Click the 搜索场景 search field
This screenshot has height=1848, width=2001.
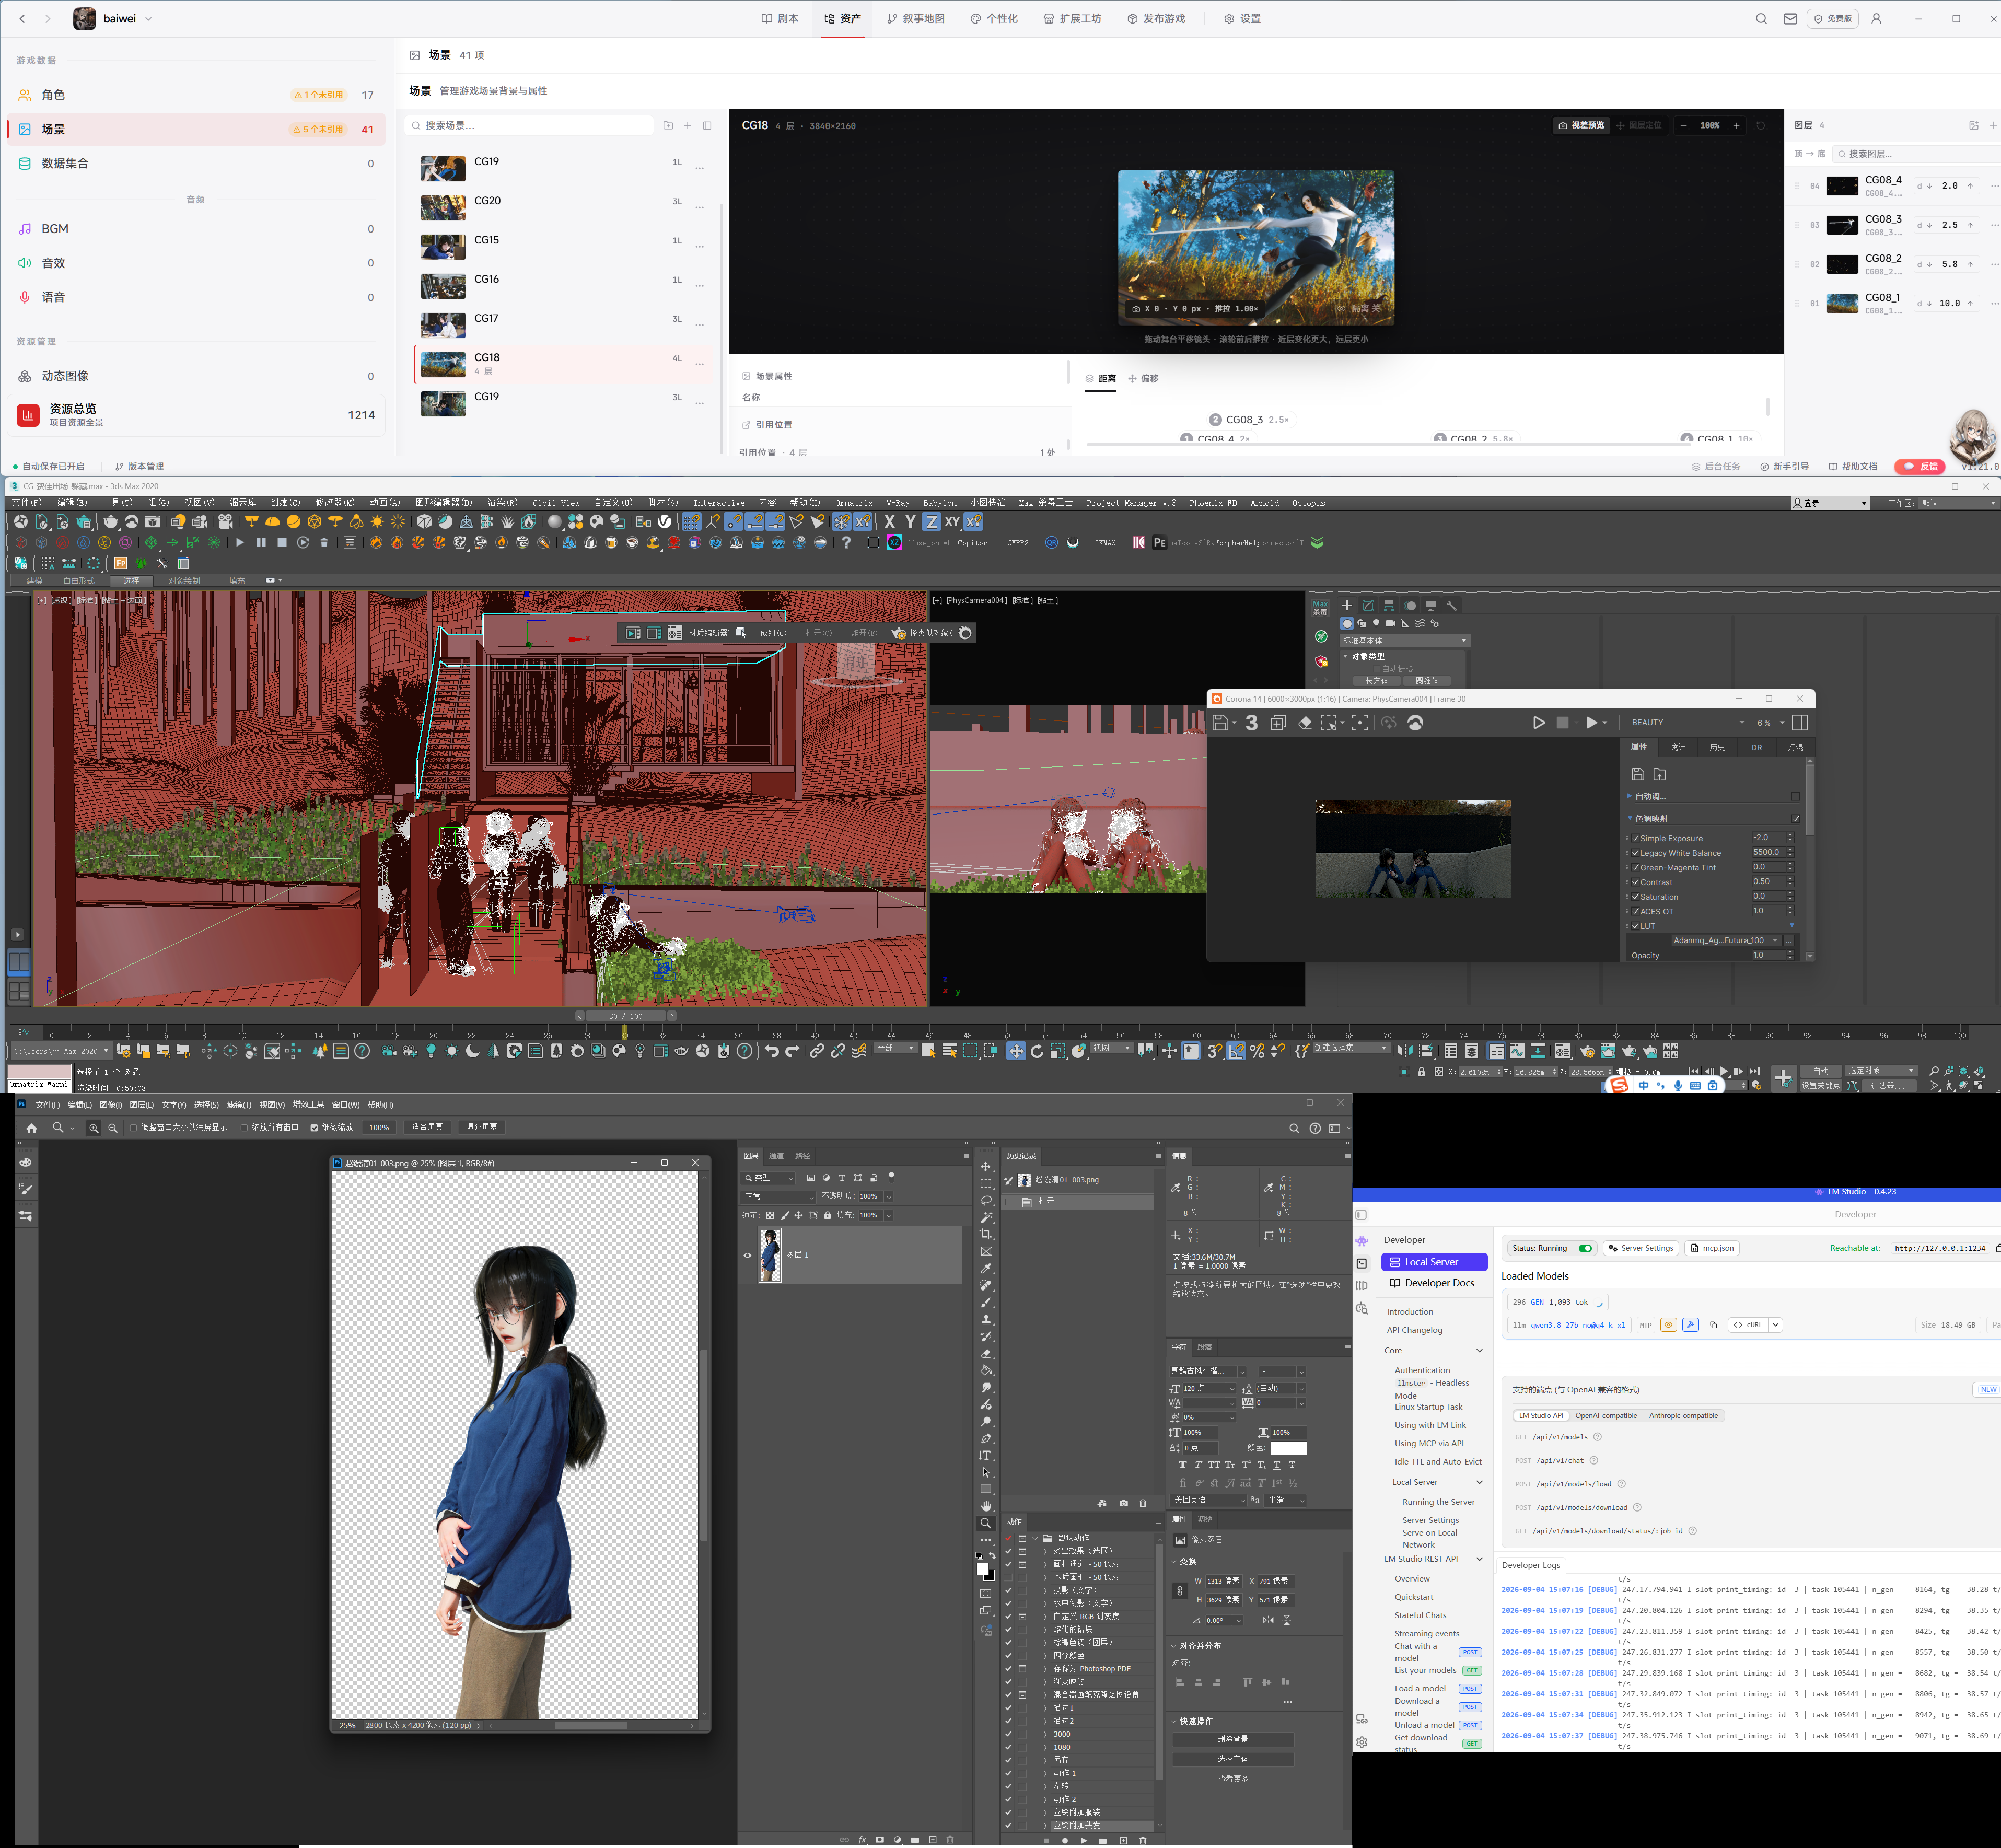[530, 126]
